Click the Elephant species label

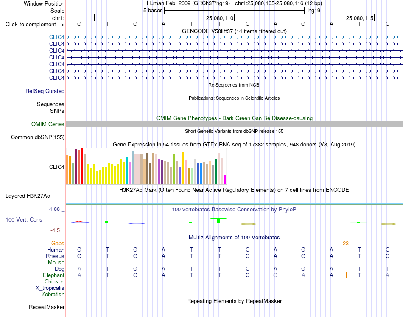54,275
